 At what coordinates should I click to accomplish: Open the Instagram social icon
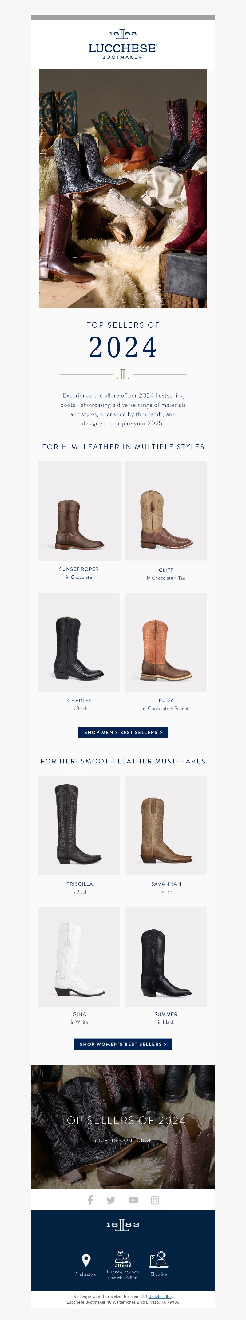(155, 1200)
